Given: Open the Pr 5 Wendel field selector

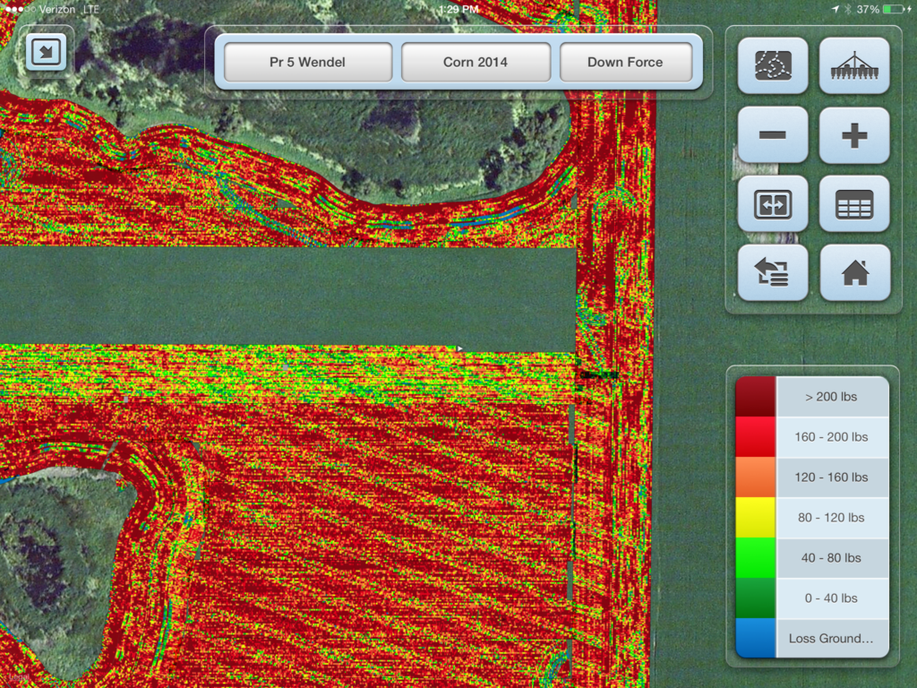Looking at the screenshot, I should coord(307,62).
